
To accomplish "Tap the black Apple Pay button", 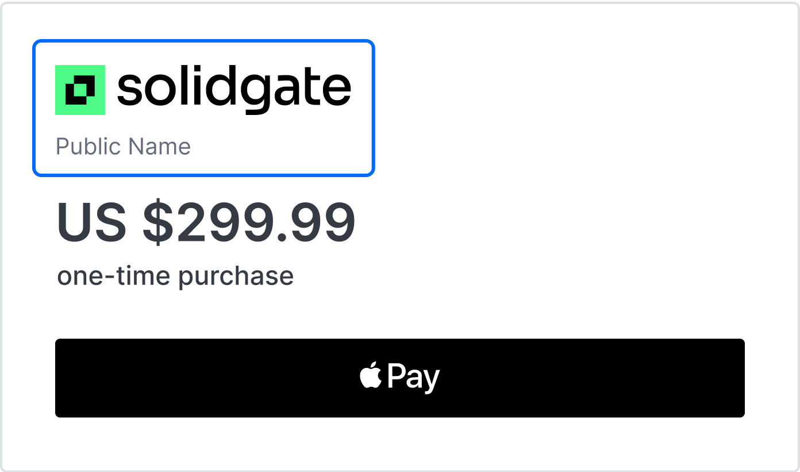I will click(x=400, y=378).
